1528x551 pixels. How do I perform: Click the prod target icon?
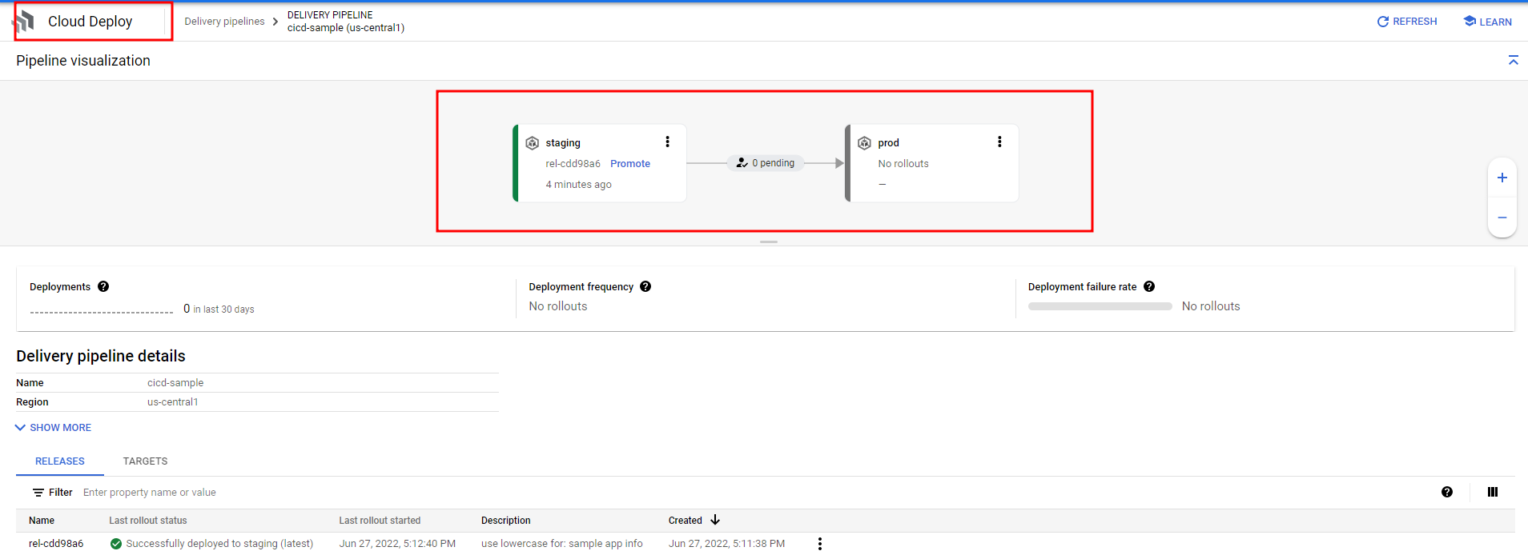pos(864,143)
